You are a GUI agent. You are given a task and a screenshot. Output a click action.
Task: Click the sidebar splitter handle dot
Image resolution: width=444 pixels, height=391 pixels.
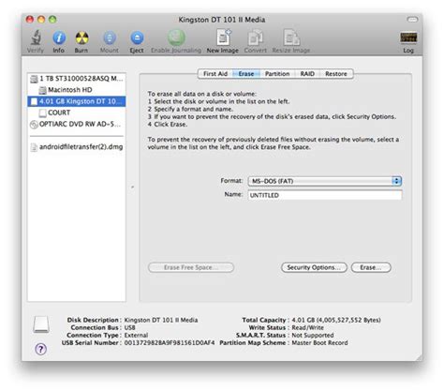point(133,187)
